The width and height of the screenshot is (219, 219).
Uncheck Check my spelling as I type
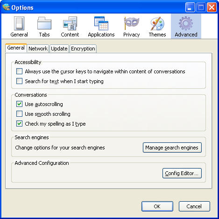click(19, 123)
